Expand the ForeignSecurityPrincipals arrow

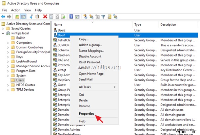click(x=8, y=52)
